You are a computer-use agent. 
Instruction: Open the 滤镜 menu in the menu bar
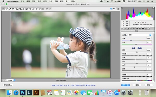(x=56, y=1)
